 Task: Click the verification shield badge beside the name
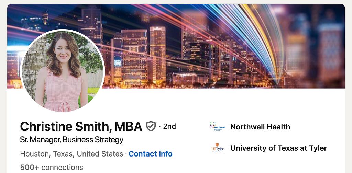pyautogui.click(x=151, y=126)
